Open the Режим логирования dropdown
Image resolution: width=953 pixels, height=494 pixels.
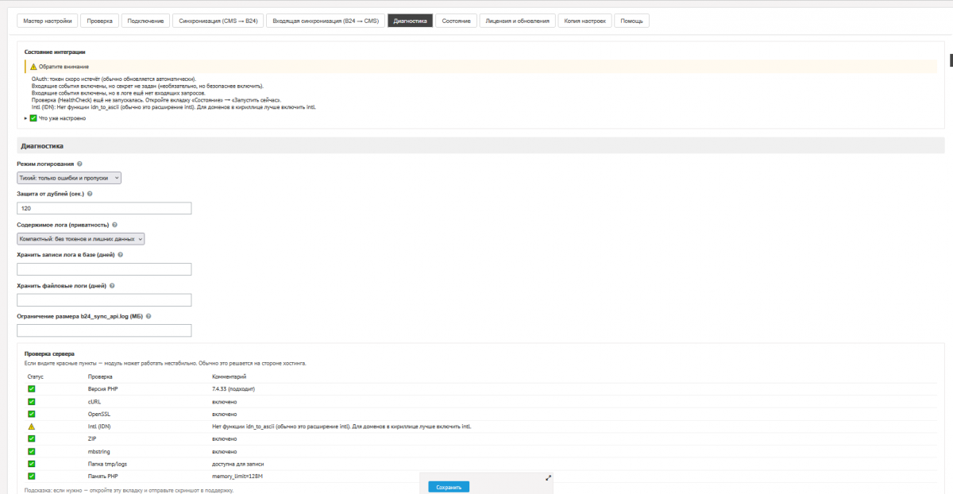69,179
